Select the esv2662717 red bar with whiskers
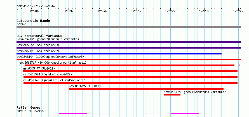249x117 pixels. pyautogui.click(x=130, y=65)
